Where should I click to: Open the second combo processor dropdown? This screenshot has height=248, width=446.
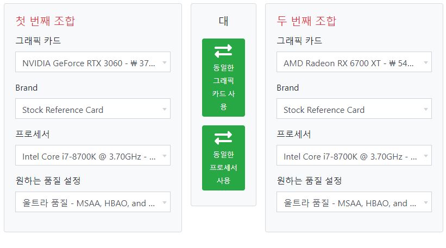tap(354, 155)
